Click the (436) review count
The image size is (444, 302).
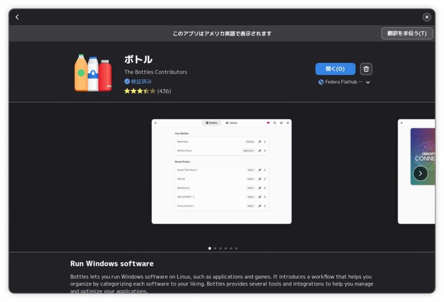tap(164, 91)
